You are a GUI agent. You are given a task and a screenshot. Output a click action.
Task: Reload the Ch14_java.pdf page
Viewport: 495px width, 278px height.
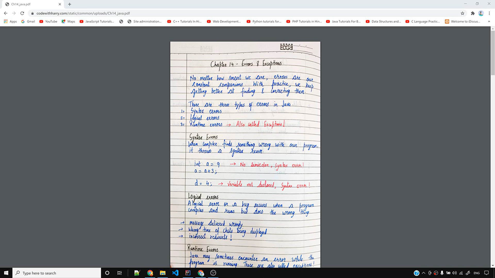[22, 13]
